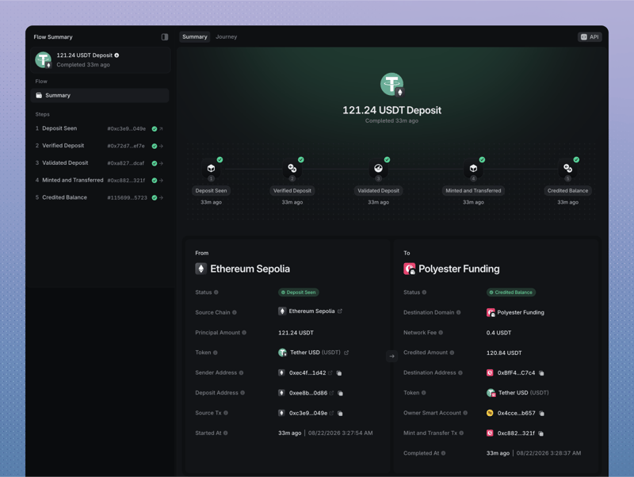Click info icon next to Source Chain
This screenshot has height=477, width=634.
point(235,312)
